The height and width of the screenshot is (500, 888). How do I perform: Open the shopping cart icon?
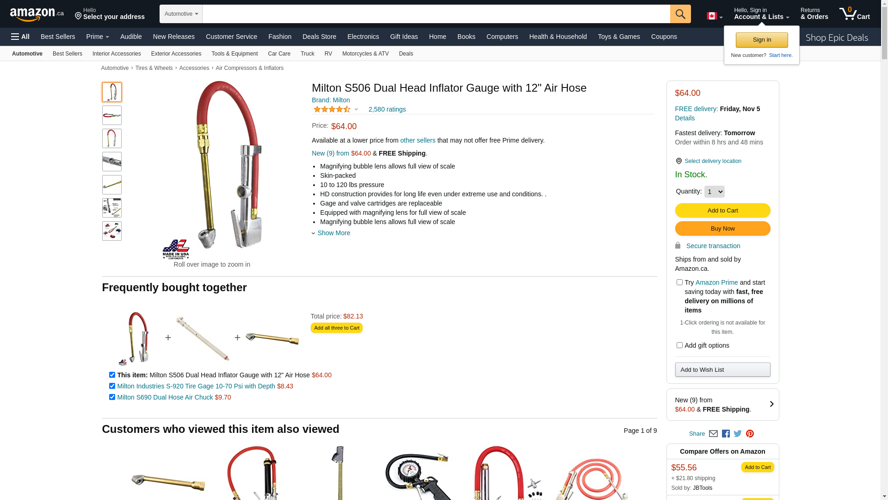click(x=854, y=14)
